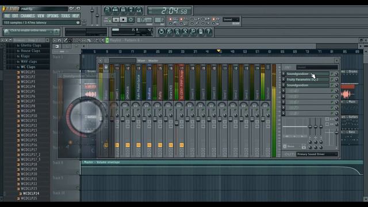This screenshot has width=368, height=207.
Task: Open the EDIT menu
Action: tap(16, 16)
